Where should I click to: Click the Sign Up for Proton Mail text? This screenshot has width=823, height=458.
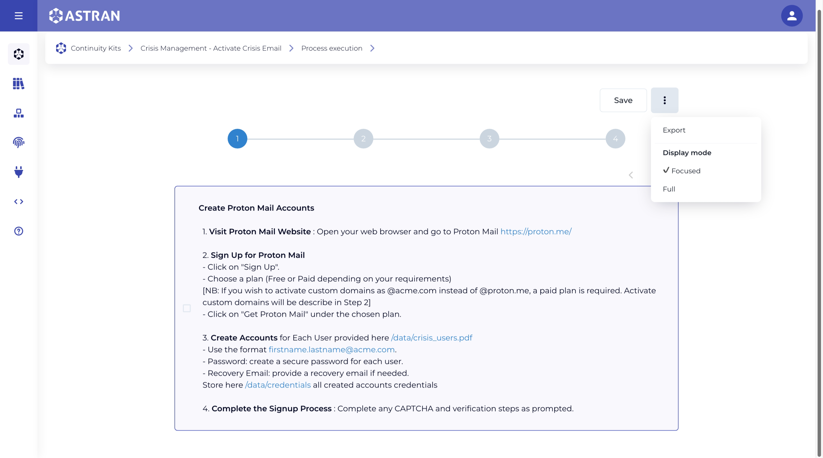click(257, 255)
